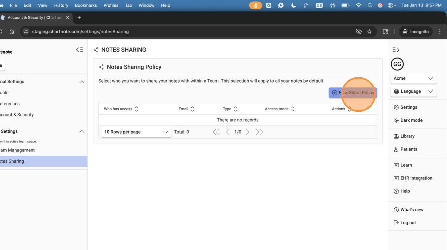Open the Edit menu
The width and height of the screenshot is (447, 250).
tap(27, 5)
